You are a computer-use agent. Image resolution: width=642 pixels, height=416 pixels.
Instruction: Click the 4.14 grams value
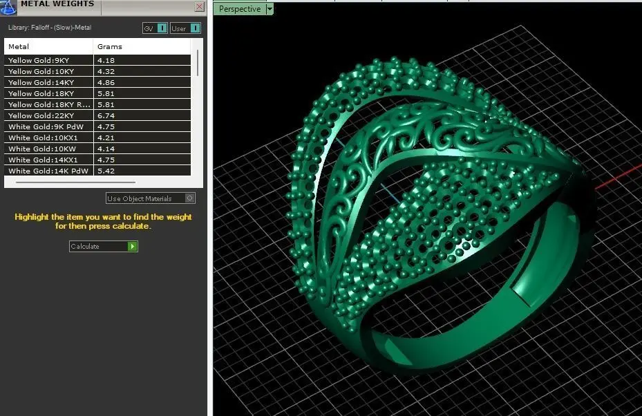106,149
